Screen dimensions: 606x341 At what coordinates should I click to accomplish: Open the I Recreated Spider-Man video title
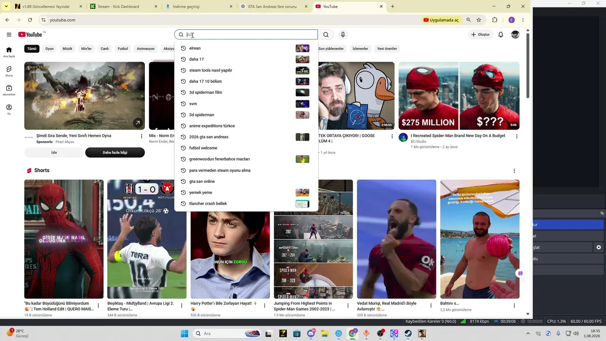458,136
